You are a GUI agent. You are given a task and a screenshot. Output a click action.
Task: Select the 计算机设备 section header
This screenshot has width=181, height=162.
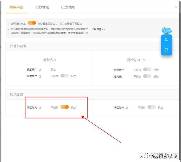click(18, 46)
